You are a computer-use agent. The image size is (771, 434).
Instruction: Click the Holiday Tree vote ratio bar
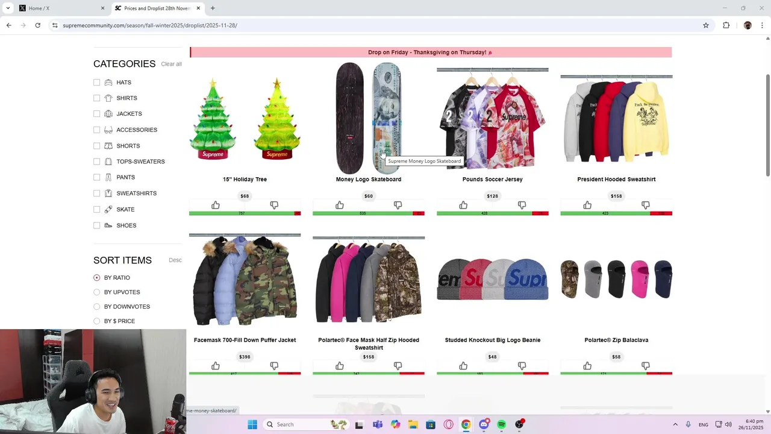[245, 213]
